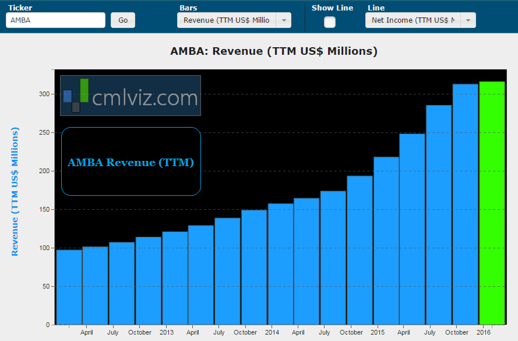Click the Line heading label
The height and width of the screenshot is (341, 518).
tap(376, 8)
